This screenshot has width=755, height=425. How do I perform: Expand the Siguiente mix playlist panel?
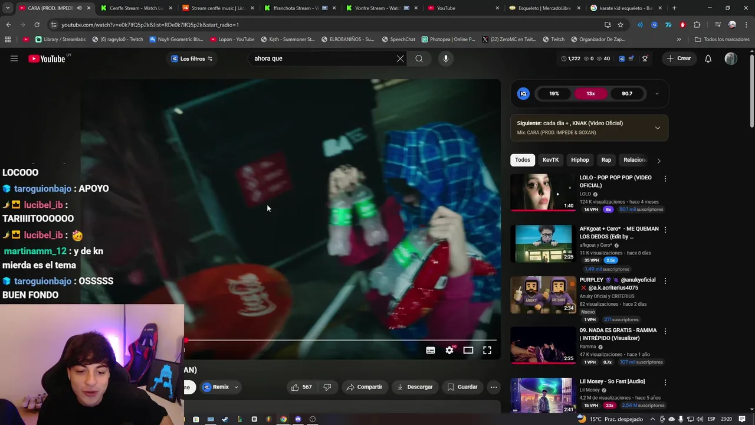point(658,127)
